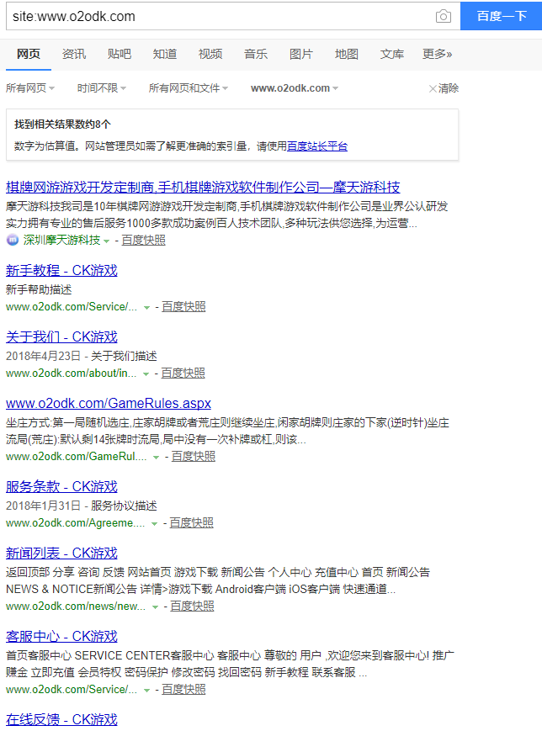Select the 网页 tab

(x=29, y=54)
